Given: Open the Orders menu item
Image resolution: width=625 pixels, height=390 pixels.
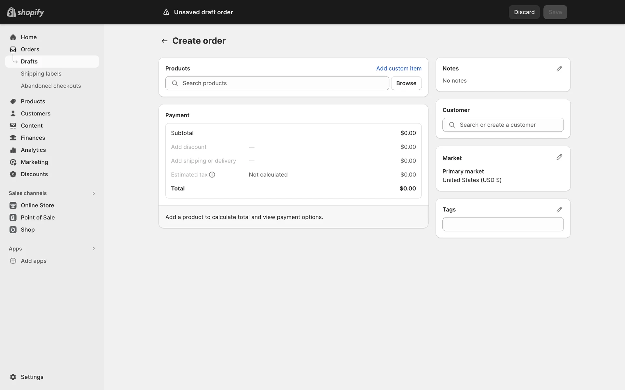Looking at the screenshot, I should [30, 49].
